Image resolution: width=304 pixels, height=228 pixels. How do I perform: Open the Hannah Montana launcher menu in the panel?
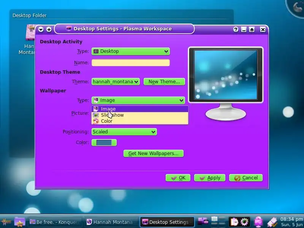[6, 222]
